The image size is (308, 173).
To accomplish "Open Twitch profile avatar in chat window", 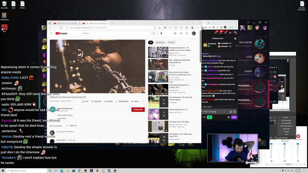I will coord(235,33).
